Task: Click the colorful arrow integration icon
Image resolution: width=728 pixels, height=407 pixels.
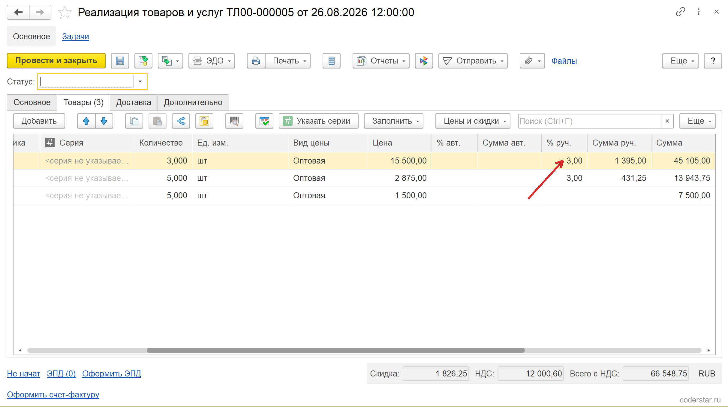Action: pyautogui.click(x=424, y=61)
